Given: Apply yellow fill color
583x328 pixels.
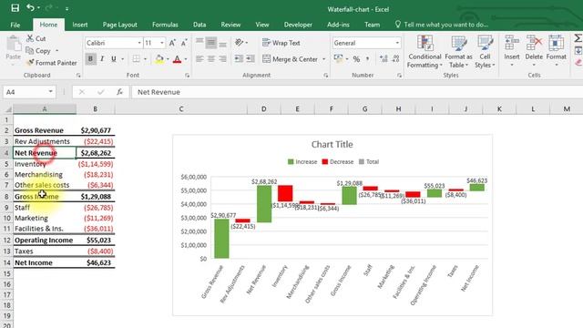Looking at the screenshot, I should (159, 58).
